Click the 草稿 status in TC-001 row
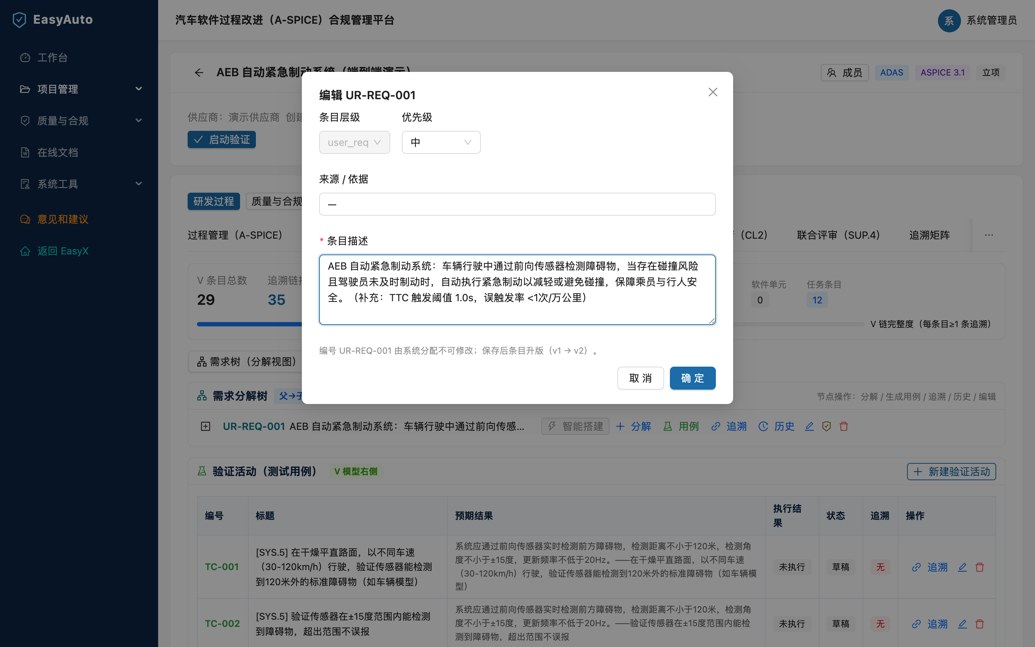 point(841,567)
